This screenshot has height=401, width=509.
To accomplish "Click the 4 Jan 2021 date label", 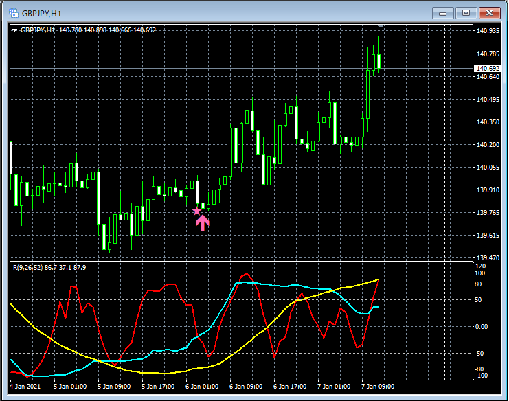I will [27, 386].
